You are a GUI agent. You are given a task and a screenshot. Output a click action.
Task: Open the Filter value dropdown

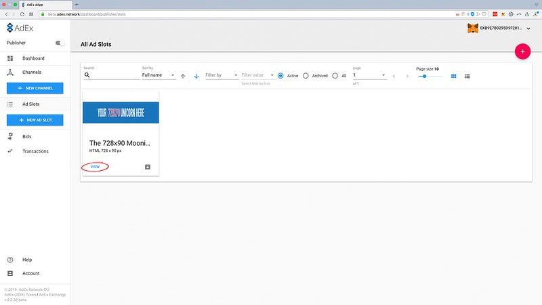[x=257, y=75]
